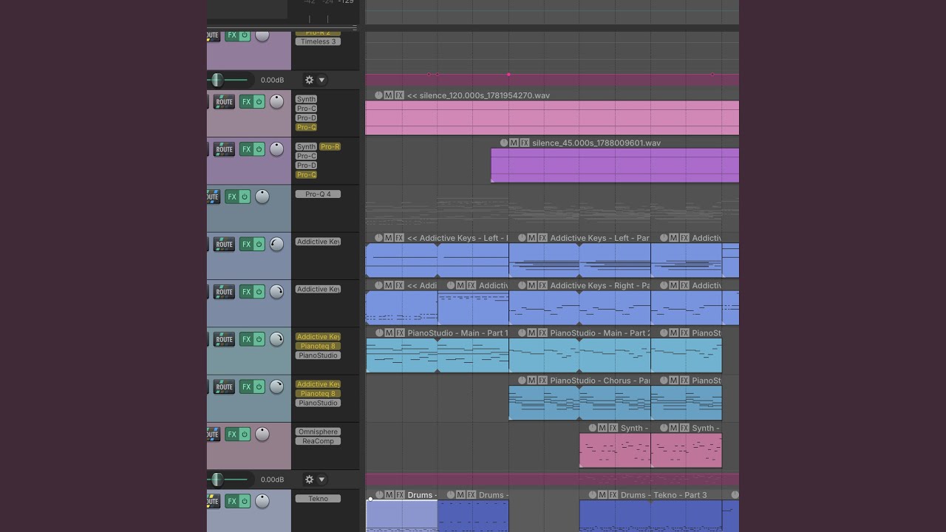The height and width of the screenshot is (532, 946).
Task: Expand the dropdown arrow above the silence_120 track
Action: pyautogui.click(x=321, y=80)
